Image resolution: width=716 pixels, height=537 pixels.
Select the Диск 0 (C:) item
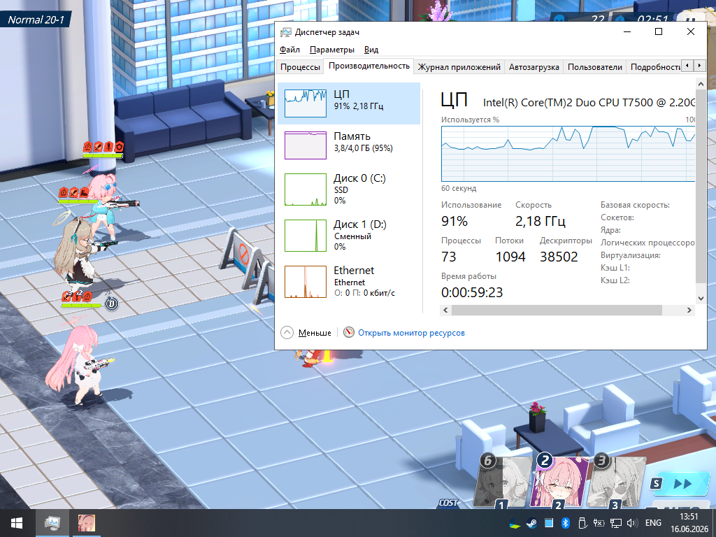[x=349, y=189]
